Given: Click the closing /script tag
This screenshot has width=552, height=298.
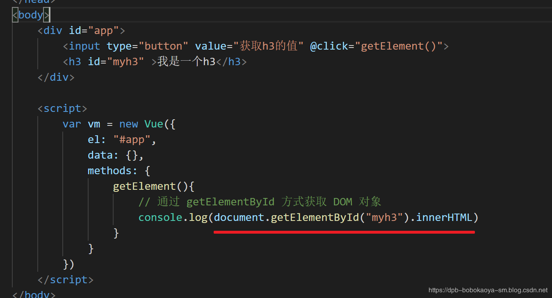Looking at the screenshot, I should (66, 280).
